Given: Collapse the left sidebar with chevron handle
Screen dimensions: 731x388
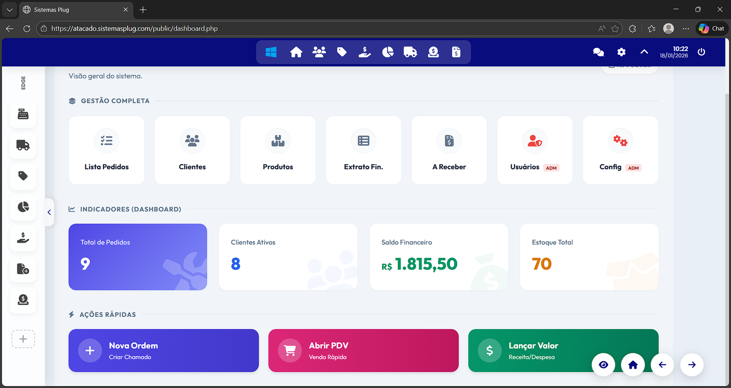Looking at the screenshot, I should (49, 212).
